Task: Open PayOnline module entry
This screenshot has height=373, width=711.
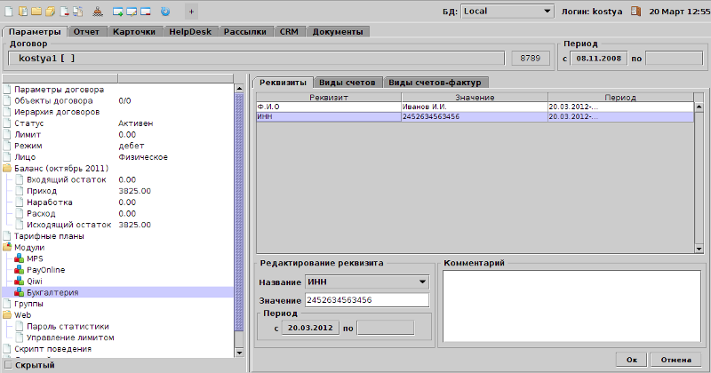Action: pyautogui.click(x=46, y=269)
